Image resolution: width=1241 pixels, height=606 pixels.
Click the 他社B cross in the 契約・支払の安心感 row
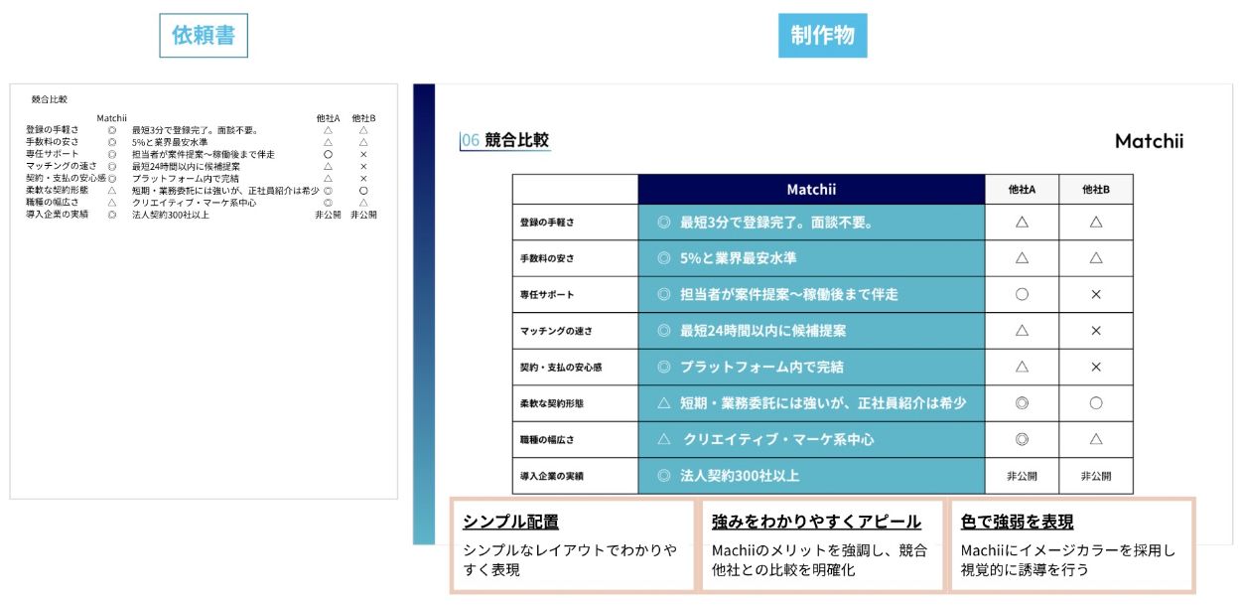tap(1095, 367)
